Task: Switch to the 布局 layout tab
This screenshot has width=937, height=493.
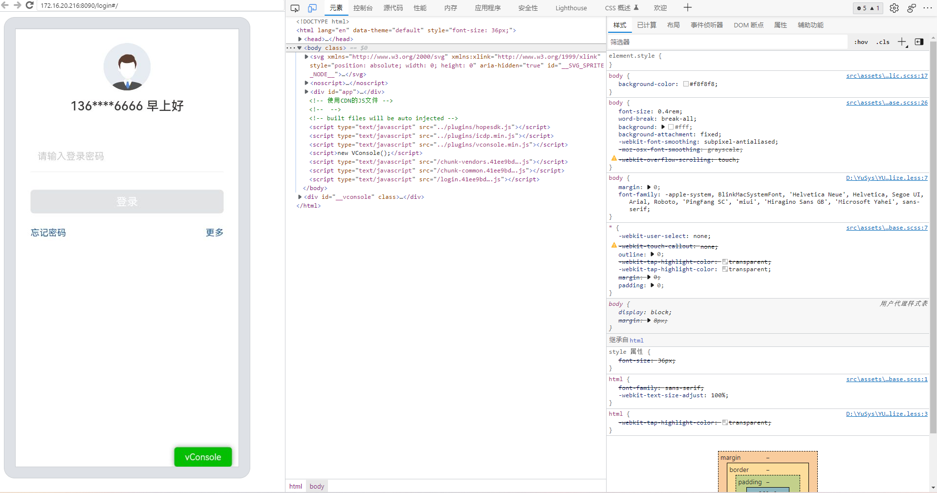Action: pyautogui.click(x=673, y=25)
